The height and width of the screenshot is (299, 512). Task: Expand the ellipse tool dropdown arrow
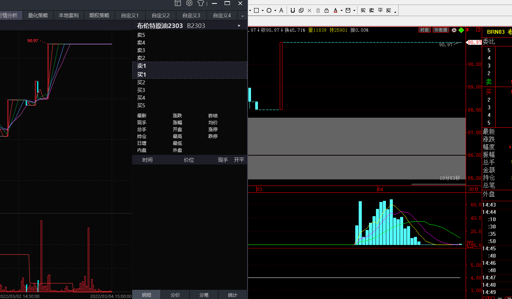pos(275,11)
